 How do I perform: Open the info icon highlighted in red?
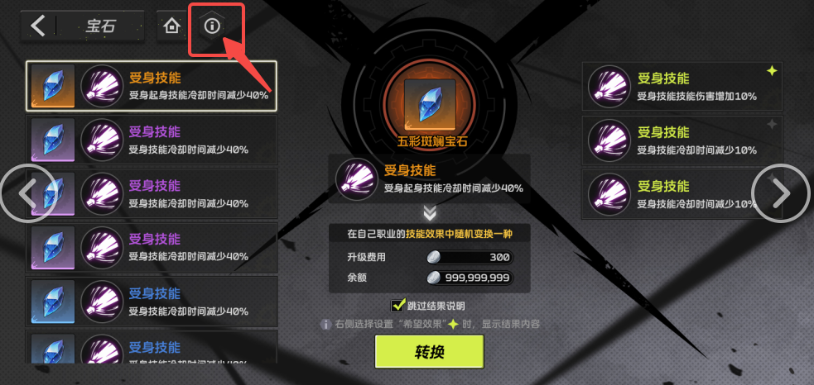(x=212, y=26)
